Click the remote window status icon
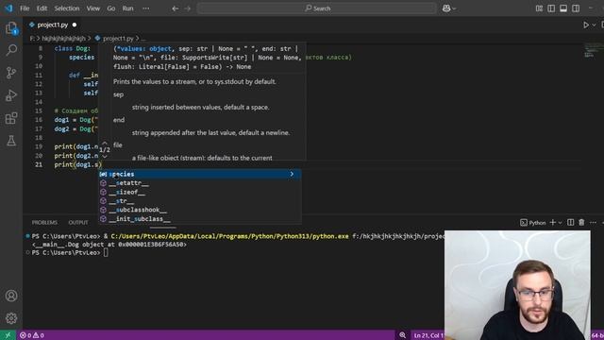This screenshot has height=340, width=604. pyautogui.click(x=8, y=335)
